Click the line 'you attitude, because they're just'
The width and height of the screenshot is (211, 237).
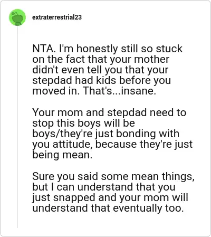coord(112,144)
